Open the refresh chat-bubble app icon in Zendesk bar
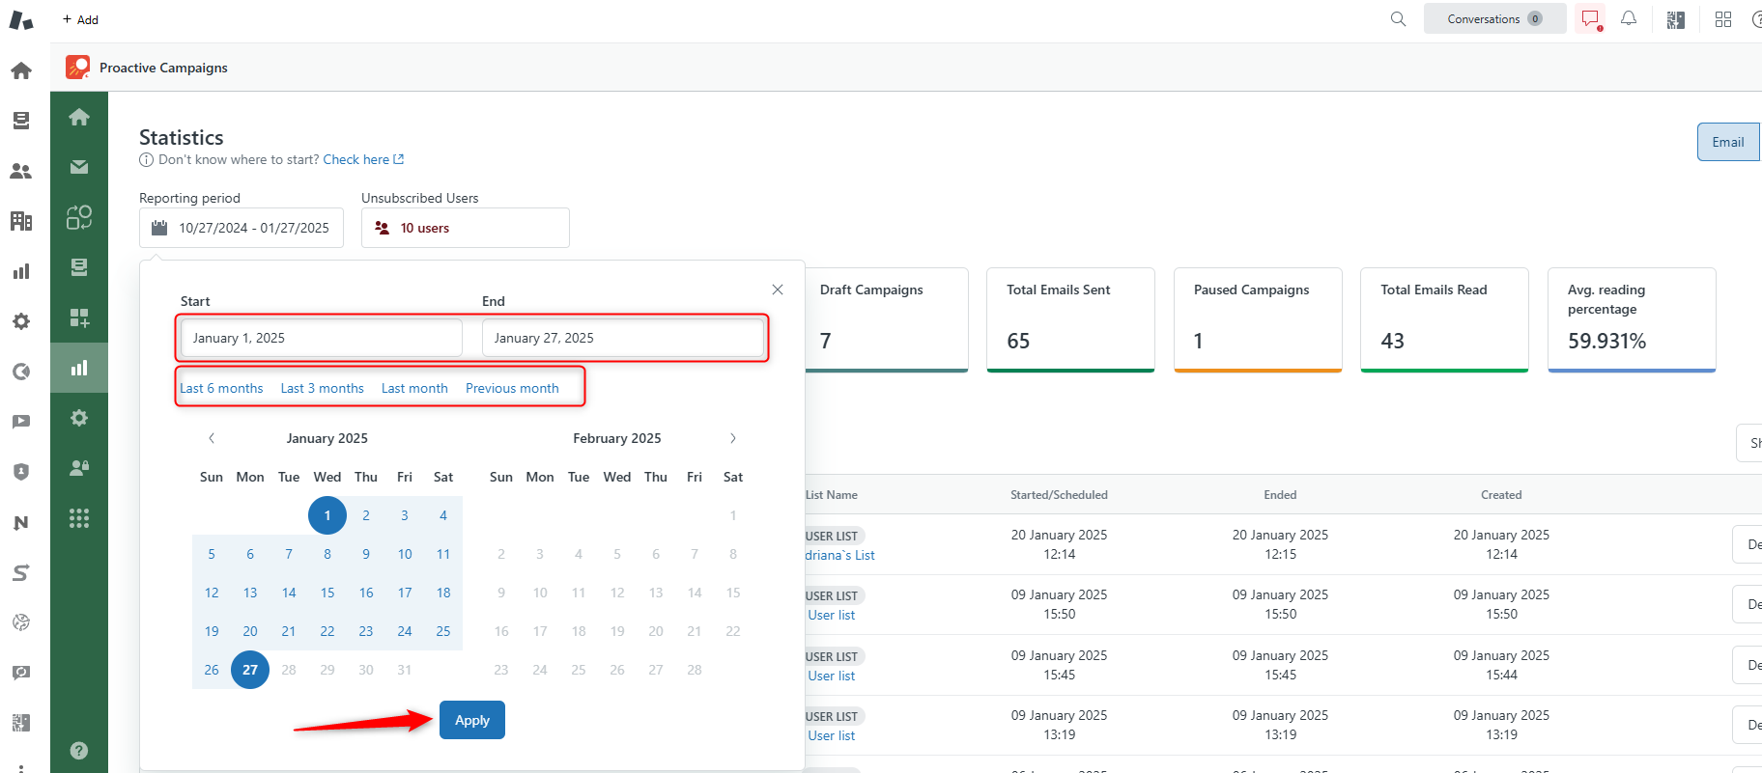Screen dimensions: 1762x773 click(x=21, y=673)
